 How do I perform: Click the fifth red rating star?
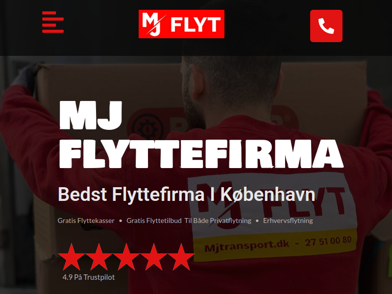click(181, 257)
